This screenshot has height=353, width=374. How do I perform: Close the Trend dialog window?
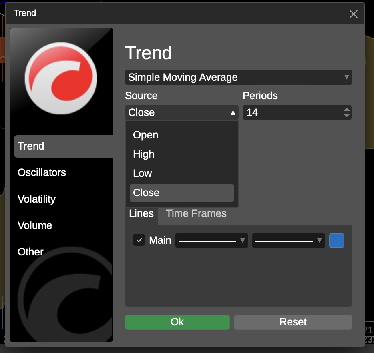point(353,14)
